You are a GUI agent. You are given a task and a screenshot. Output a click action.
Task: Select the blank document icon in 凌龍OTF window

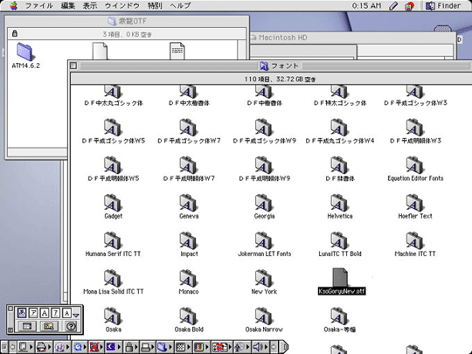point(100,52)
